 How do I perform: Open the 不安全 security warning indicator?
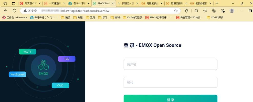[x=30, y=11]
